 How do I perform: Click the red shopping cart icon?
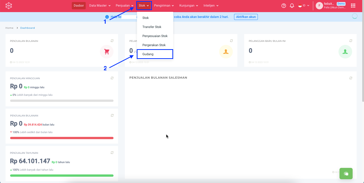click(x=107, y=52)
